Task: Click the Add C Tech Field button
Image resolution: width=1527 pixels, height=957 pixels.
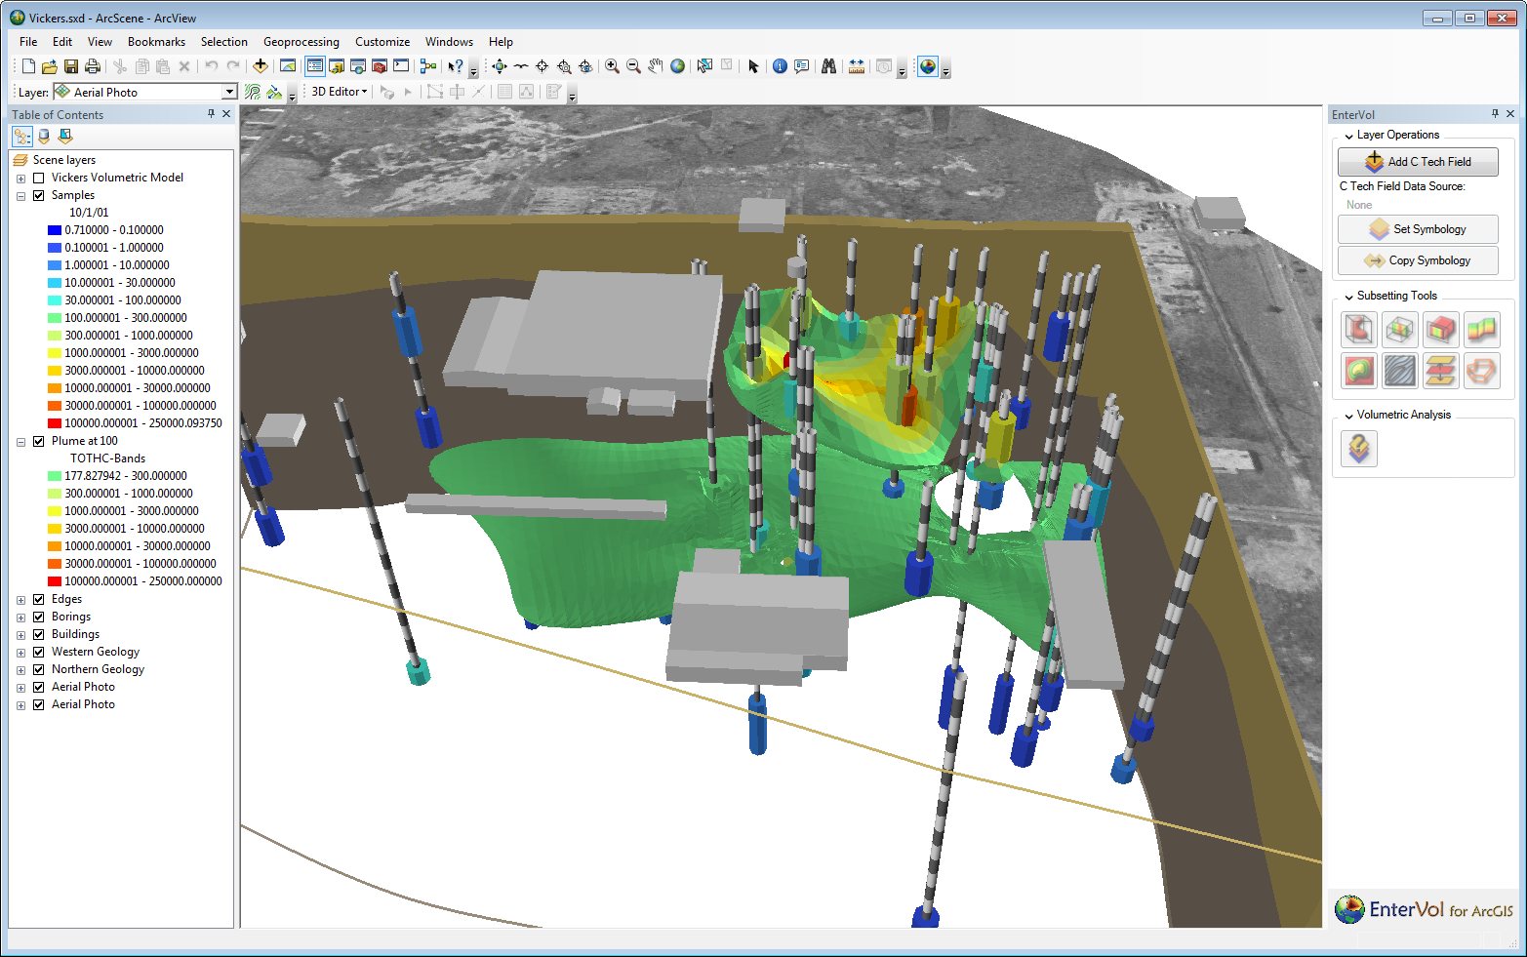Action: (x=1418, y=162)
